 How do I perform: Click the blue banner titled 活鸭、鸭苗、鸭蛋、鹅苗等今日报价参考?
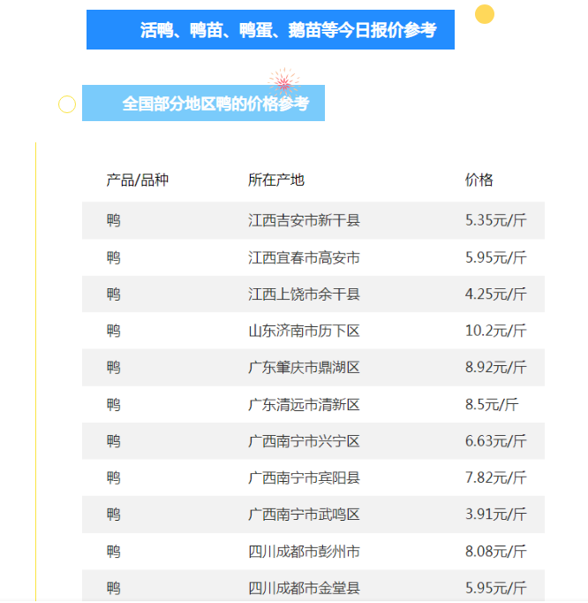click(270, 30)
